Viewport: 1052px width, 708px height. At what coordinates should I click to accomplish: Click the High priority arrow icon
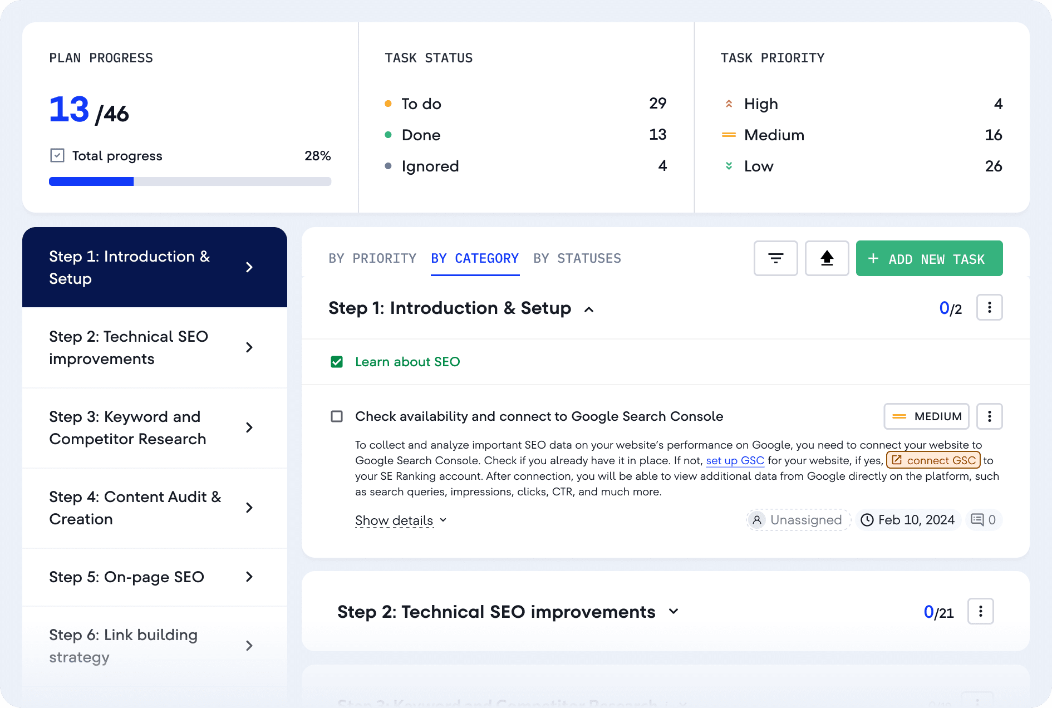click(x=729, y=104)
